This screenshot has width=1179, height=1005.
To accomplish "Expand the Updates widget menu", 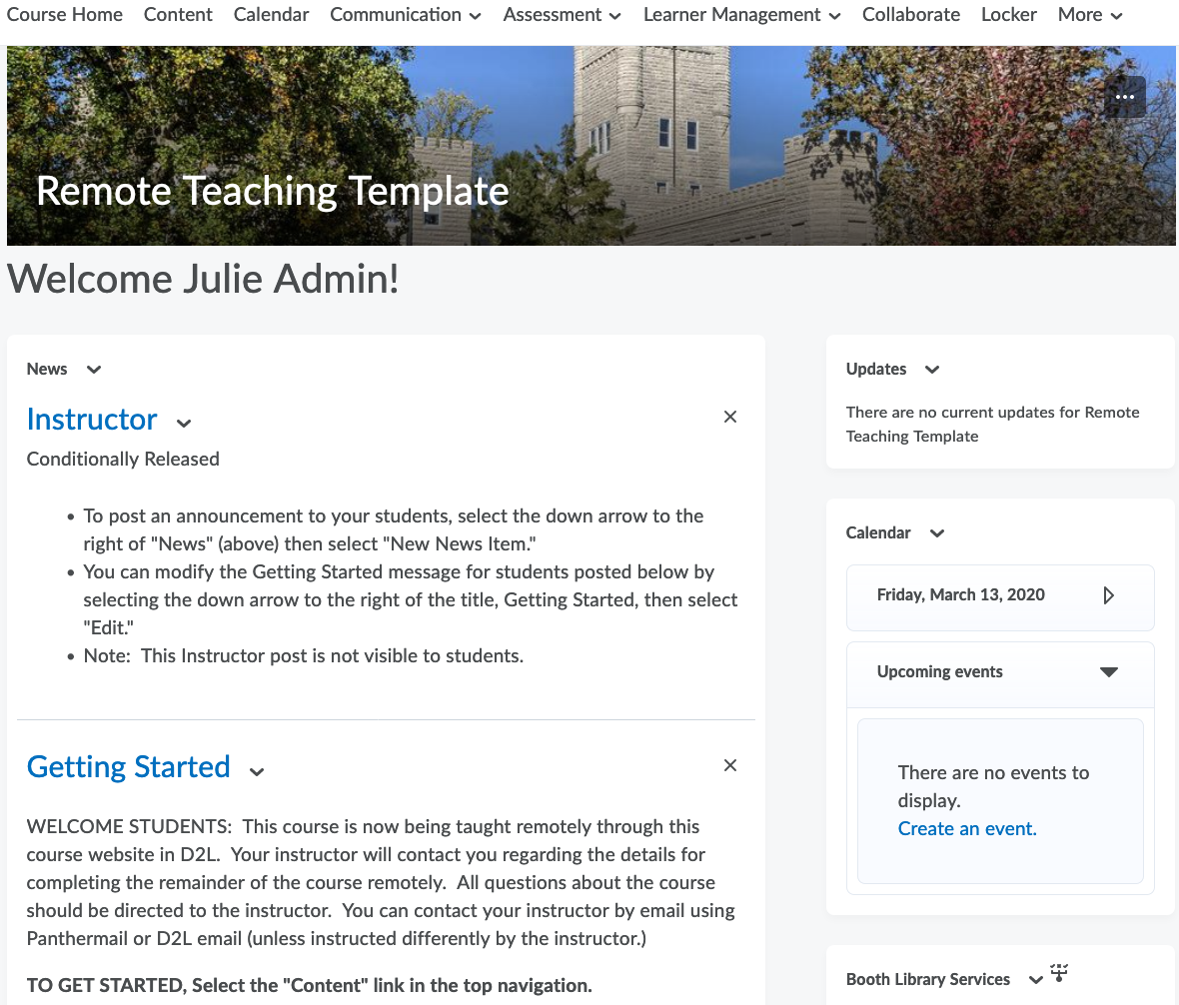I will click(x=932, y=370).
